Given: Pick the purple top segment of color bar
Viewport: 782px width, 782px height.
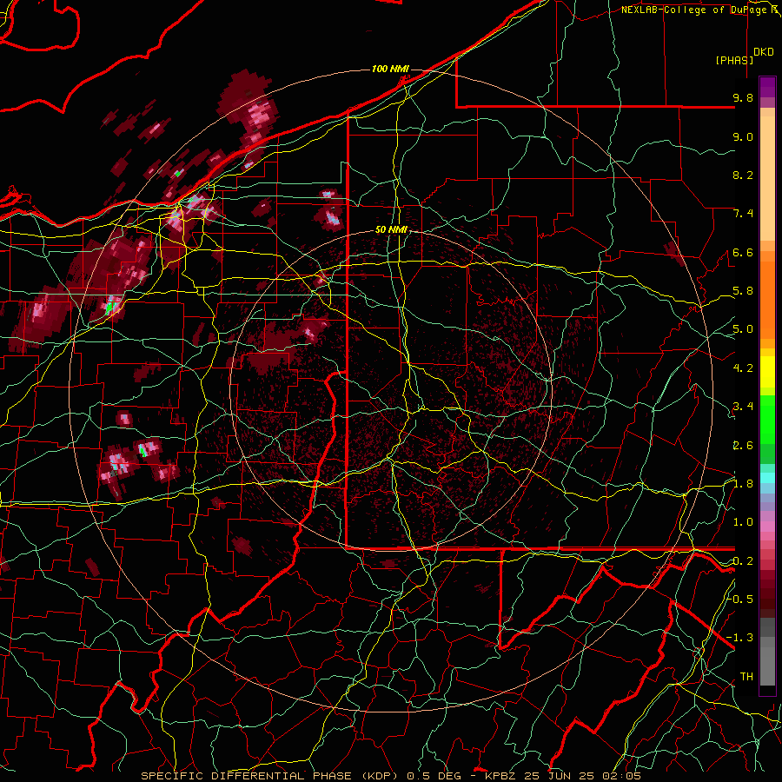Looking at the screenshot, I should click(767, 87).
